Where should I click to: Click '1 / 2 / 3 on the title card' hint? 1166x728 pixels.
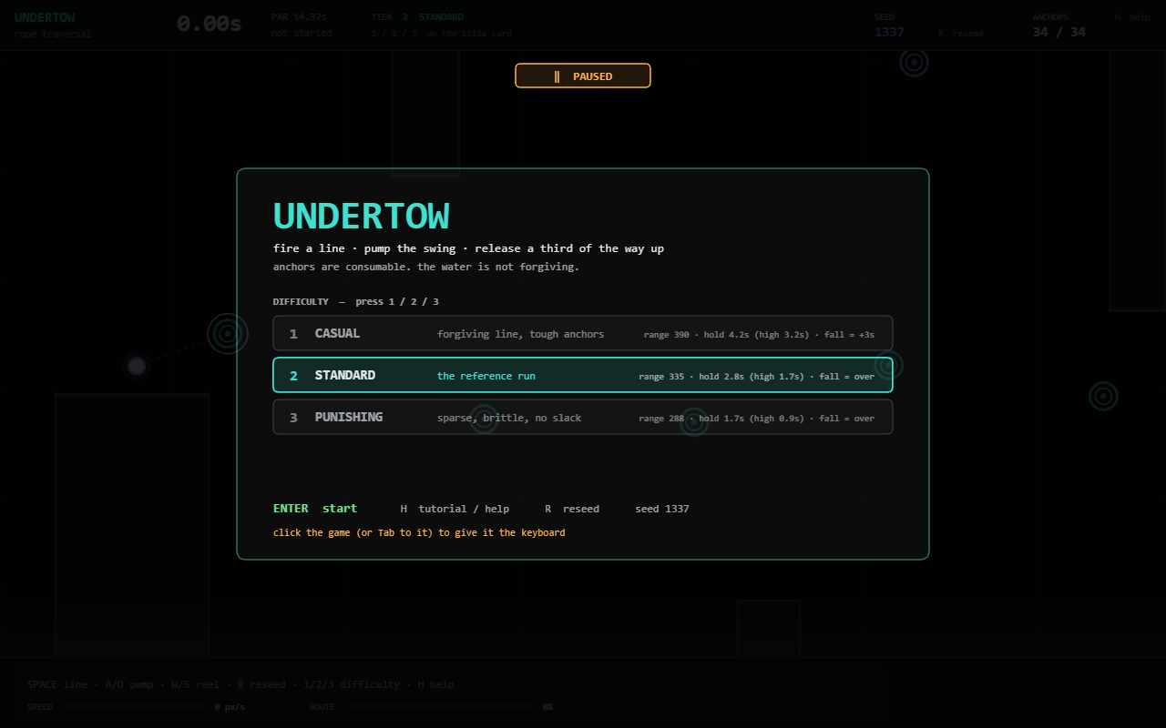[x=442, y=34]
